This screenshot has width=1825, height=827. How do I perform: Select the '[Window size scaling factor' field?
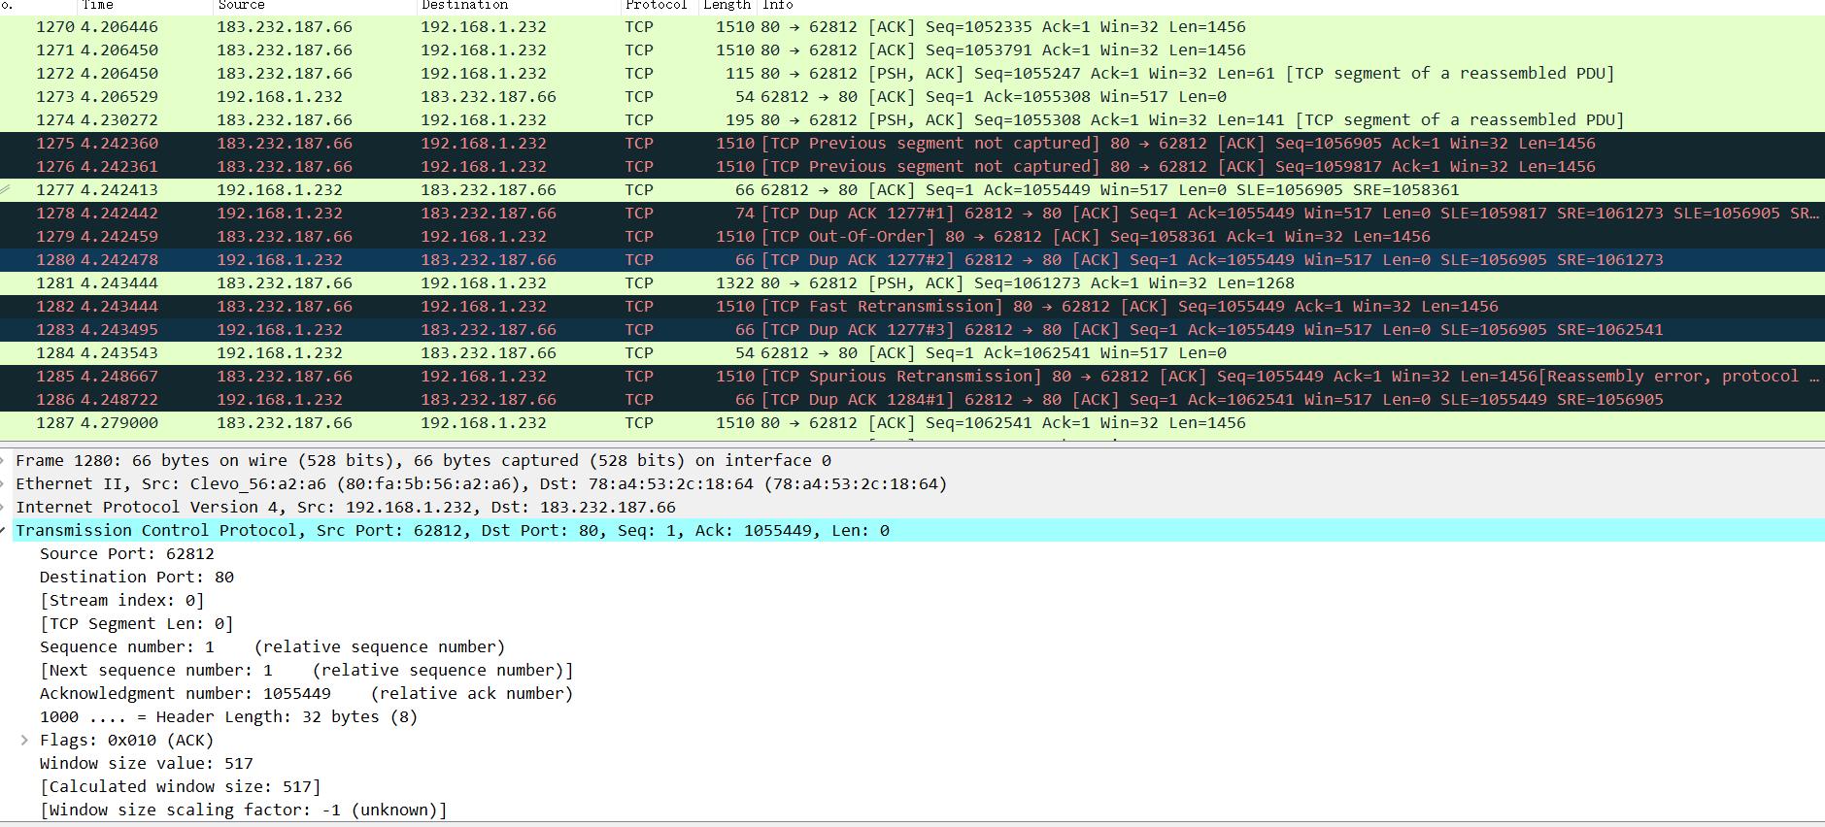(x=244, y=810)
